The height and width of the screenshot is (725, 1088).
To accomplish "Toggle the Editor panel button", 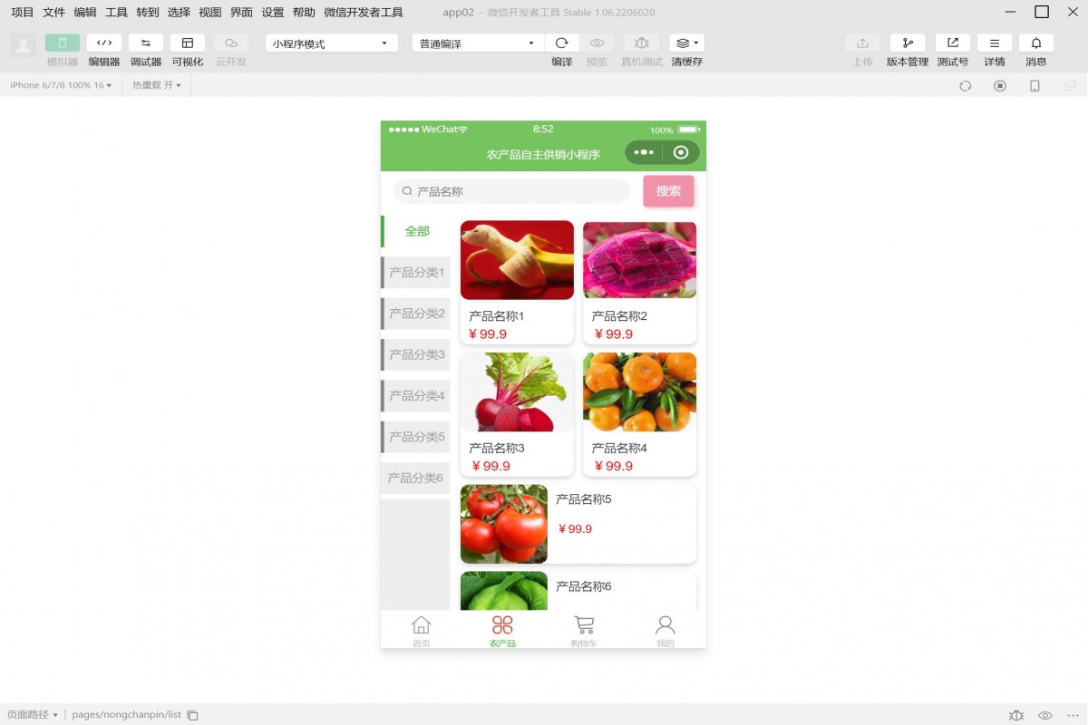I will pos(104,43).
